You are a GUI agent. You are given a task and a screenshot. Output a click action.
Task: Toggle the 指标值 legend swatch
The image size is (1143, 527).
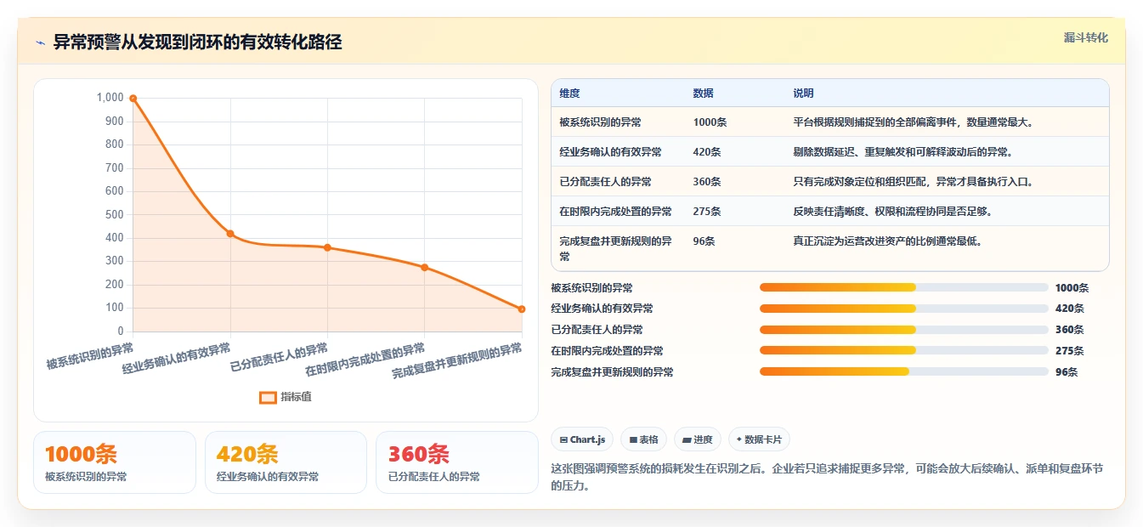pos(268,397)
